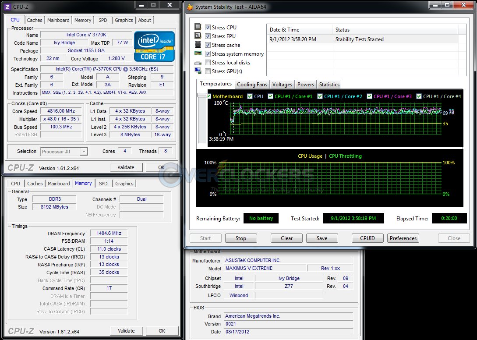Switch to the Cooling Fans tab

point(252,85)
